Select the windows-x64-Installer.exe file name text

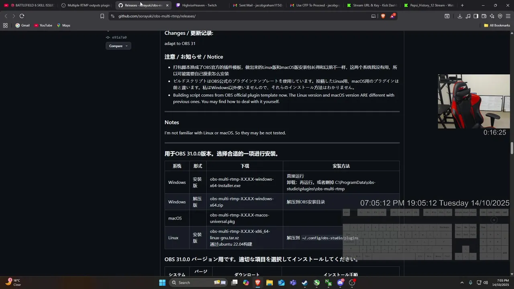click(x=241, y=182)
